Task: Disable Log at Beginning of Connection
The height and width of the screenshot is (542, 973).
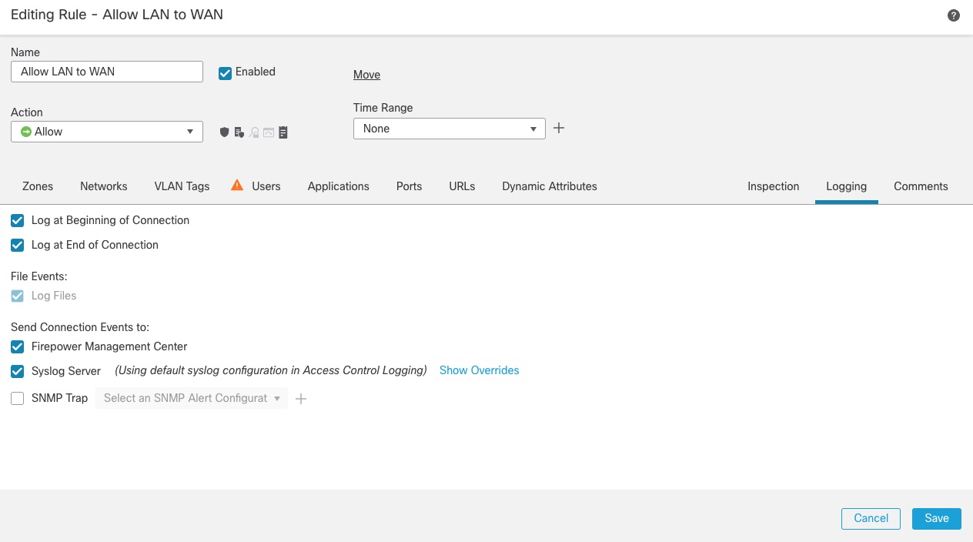Action: [x=17, y=220]
